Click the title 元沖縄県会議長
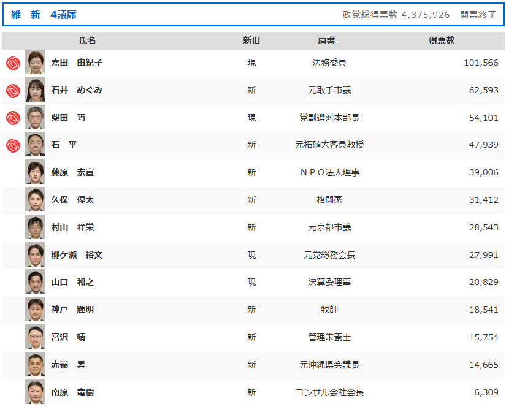The height and width of the screenshot is (407, 506). pyautogui.click(x=329, y=365)
